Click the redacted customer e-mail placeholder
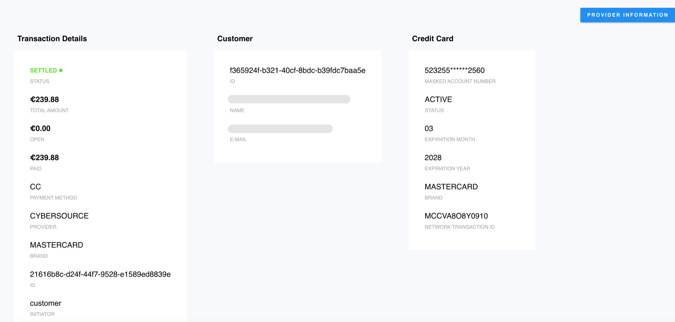The width and height of the screenshot is (675, 322). [280, 129]
